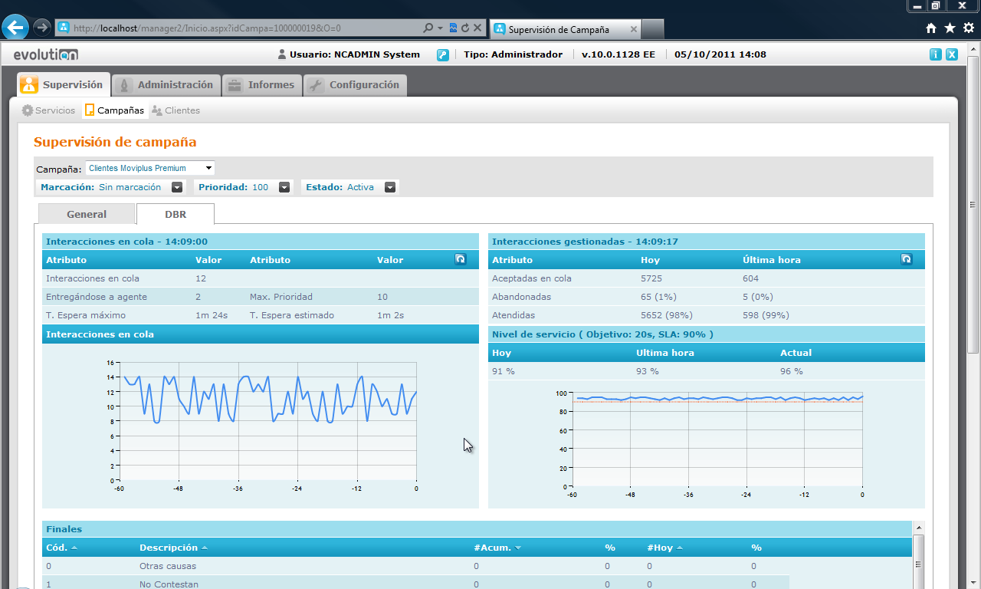Screen dimensions: 981x589
Task: Open Estado dropdown arrow
Action: (390, 187)
